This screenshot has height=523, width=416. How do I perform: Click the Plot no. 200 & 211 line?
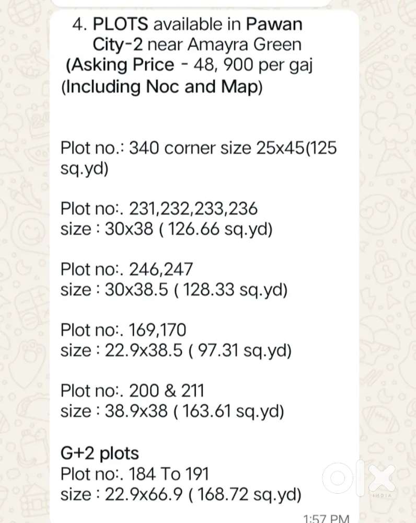click(x=132, y=390)
